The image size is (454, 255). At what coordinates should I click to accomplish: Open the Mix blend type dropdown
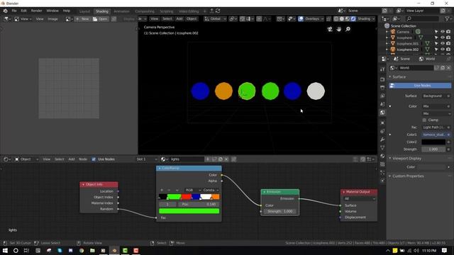436,113
